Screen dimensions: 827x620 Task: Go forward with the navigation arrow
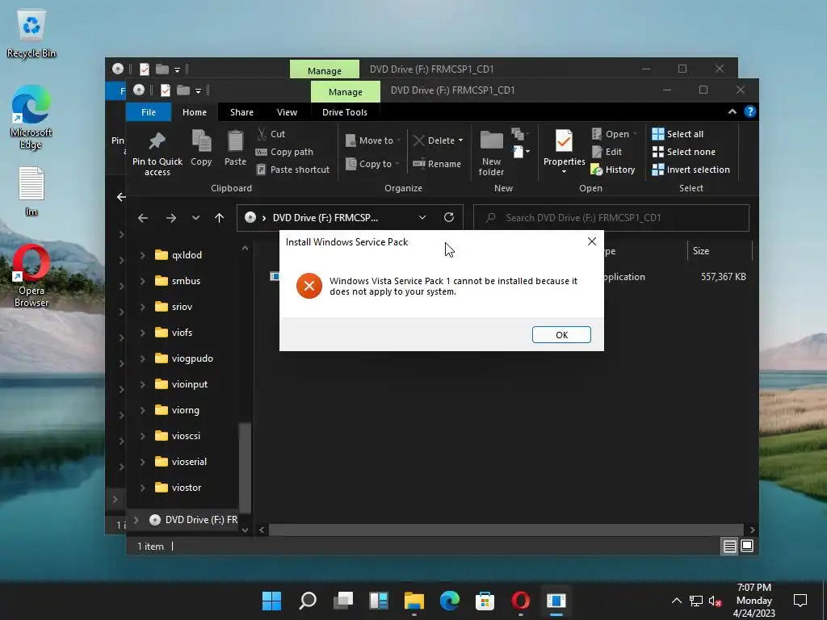[x=171, y=218]
